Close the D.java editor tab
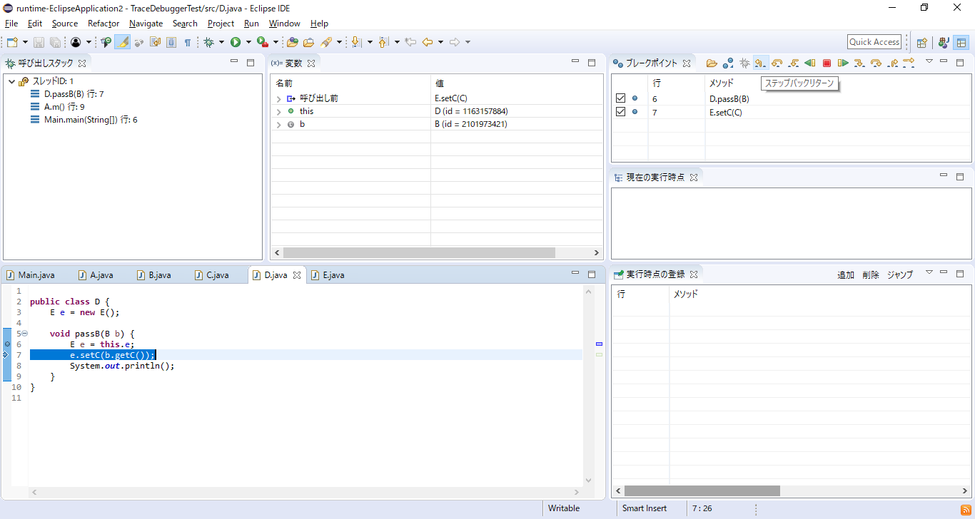 coord(297,275)
